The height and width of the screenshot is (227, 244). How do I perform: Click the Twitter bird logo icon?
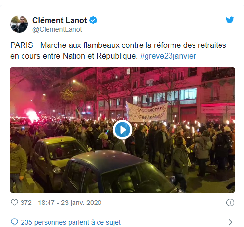click(230, 20)
